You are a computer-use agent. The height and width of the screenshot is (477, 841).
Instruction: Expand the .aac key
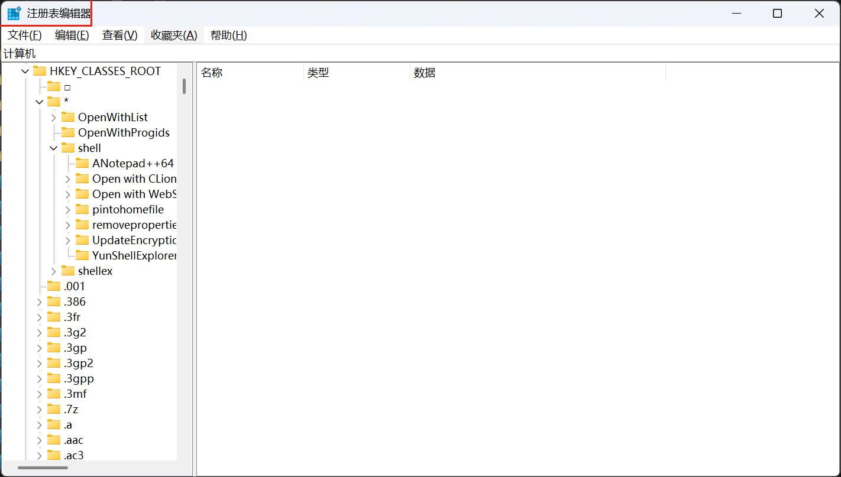click(x=39, y=440)
